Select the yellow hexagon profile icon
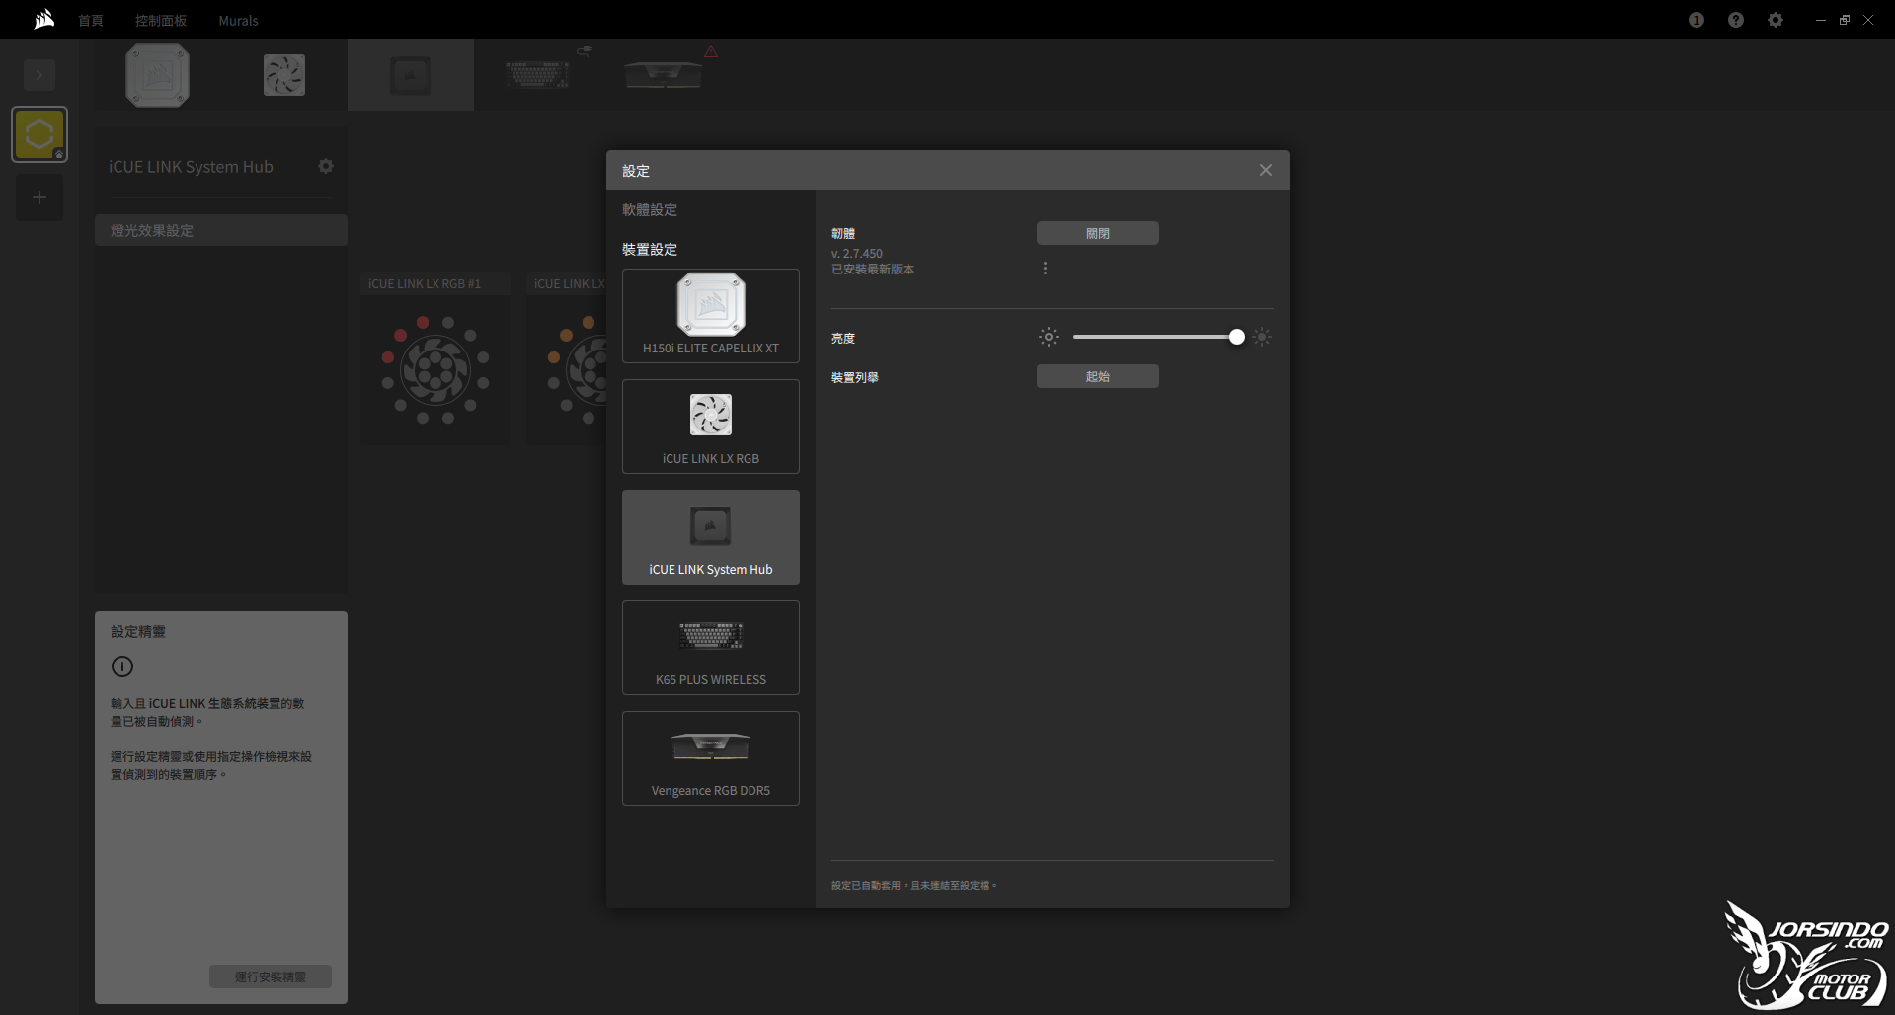The width and height of the screenshot is (1895, 1015). pyautogui.click(x=39, y=134)
